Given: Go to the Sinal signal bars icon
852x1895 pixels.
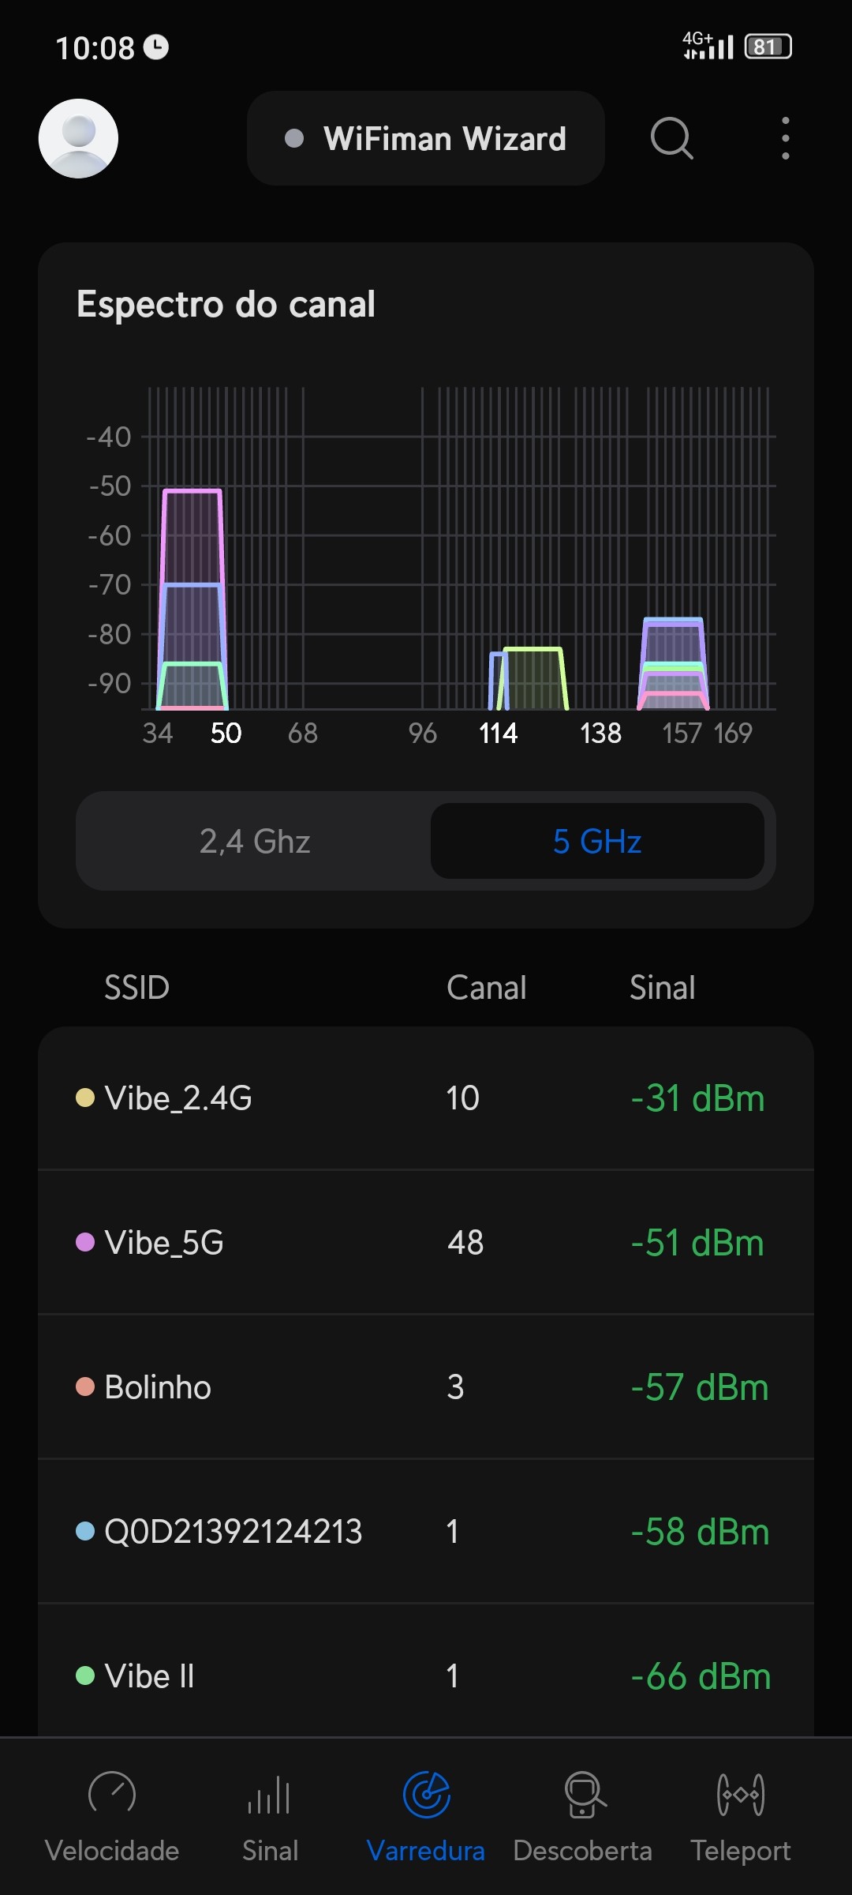Looking at the screenshot, I should [x=269, y=1794].
